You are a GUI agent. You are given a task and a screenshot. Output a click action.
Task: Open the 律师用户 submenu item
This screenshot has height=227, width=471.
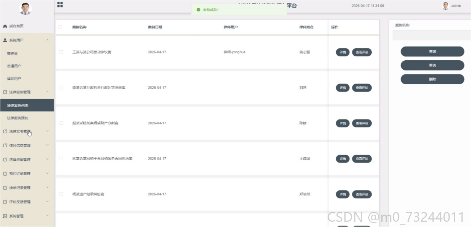(14, 79)
